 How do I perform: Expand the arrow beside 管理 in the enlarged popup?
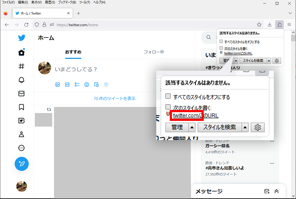(x=192, y=127)
